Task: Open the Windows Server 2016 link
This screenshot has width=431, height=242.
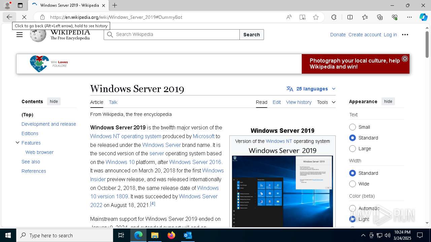Action: tap(195, 162)
